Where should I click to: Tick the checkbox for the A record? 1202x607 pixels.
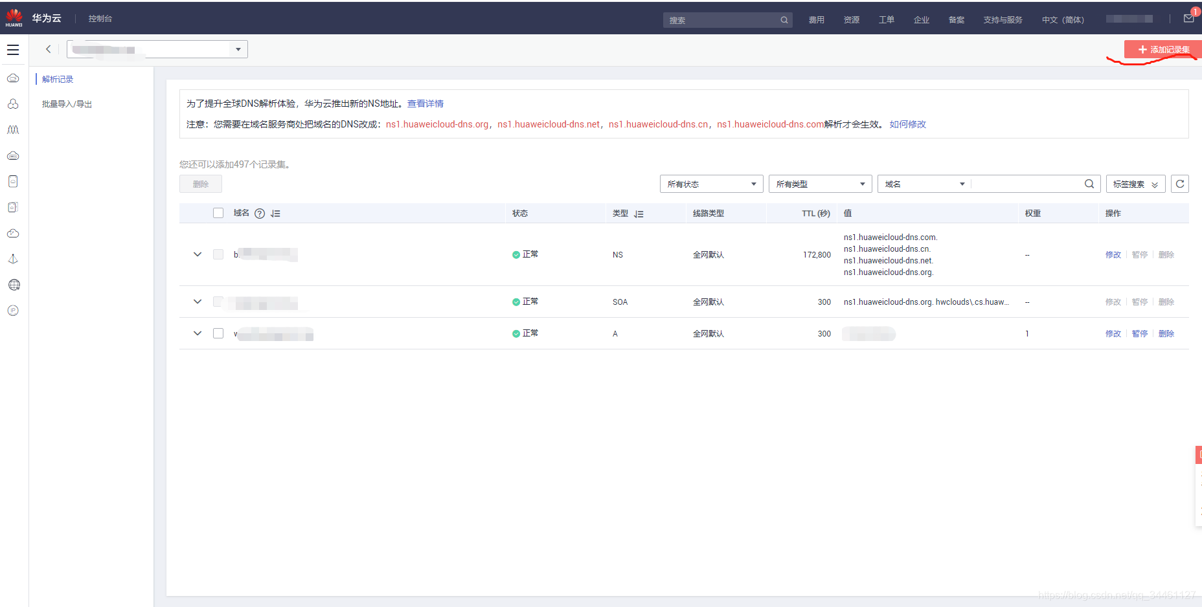(x=218, y=333)
